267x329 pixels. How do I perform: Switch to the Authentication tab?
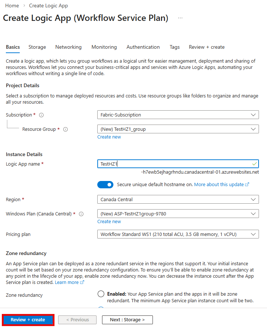point(143,47)
